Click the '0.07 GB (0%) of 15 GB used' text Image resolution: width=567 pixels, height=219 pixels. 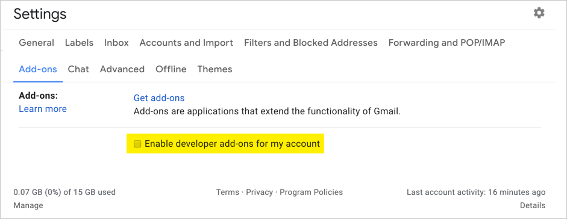click(x=64, y=193)
